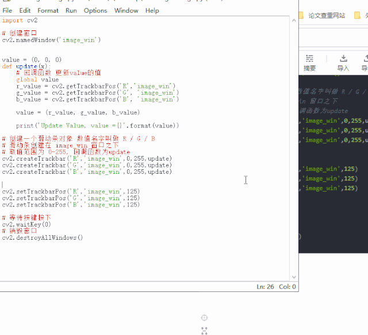
Task: Open the Run menu
Action: [x=71, y=10]
